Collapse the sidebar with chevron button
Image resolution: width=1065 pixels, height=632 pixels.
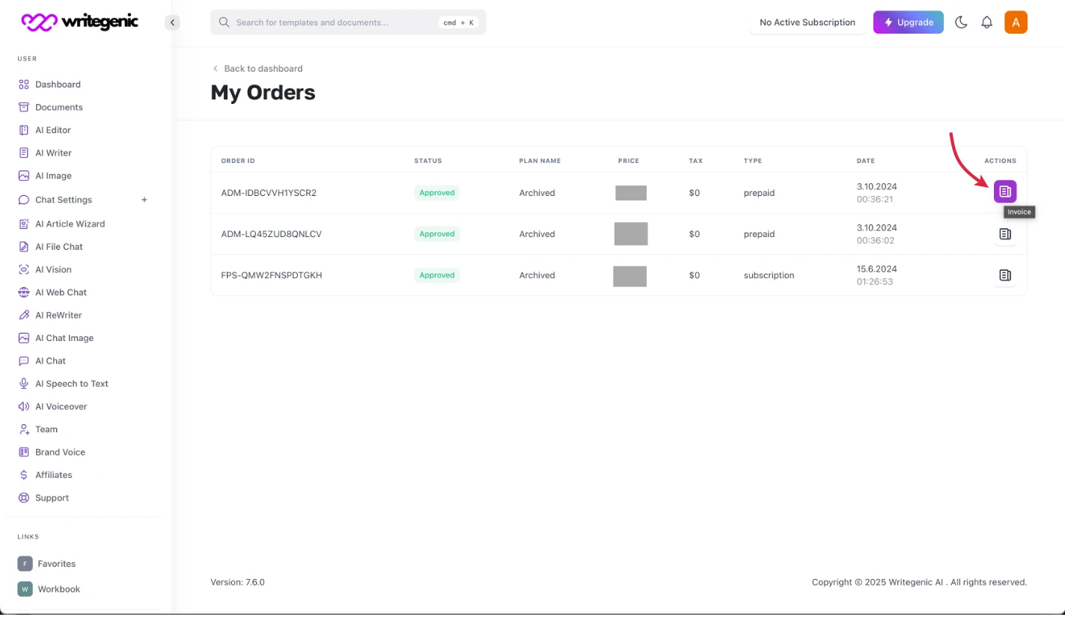[172, 22]
